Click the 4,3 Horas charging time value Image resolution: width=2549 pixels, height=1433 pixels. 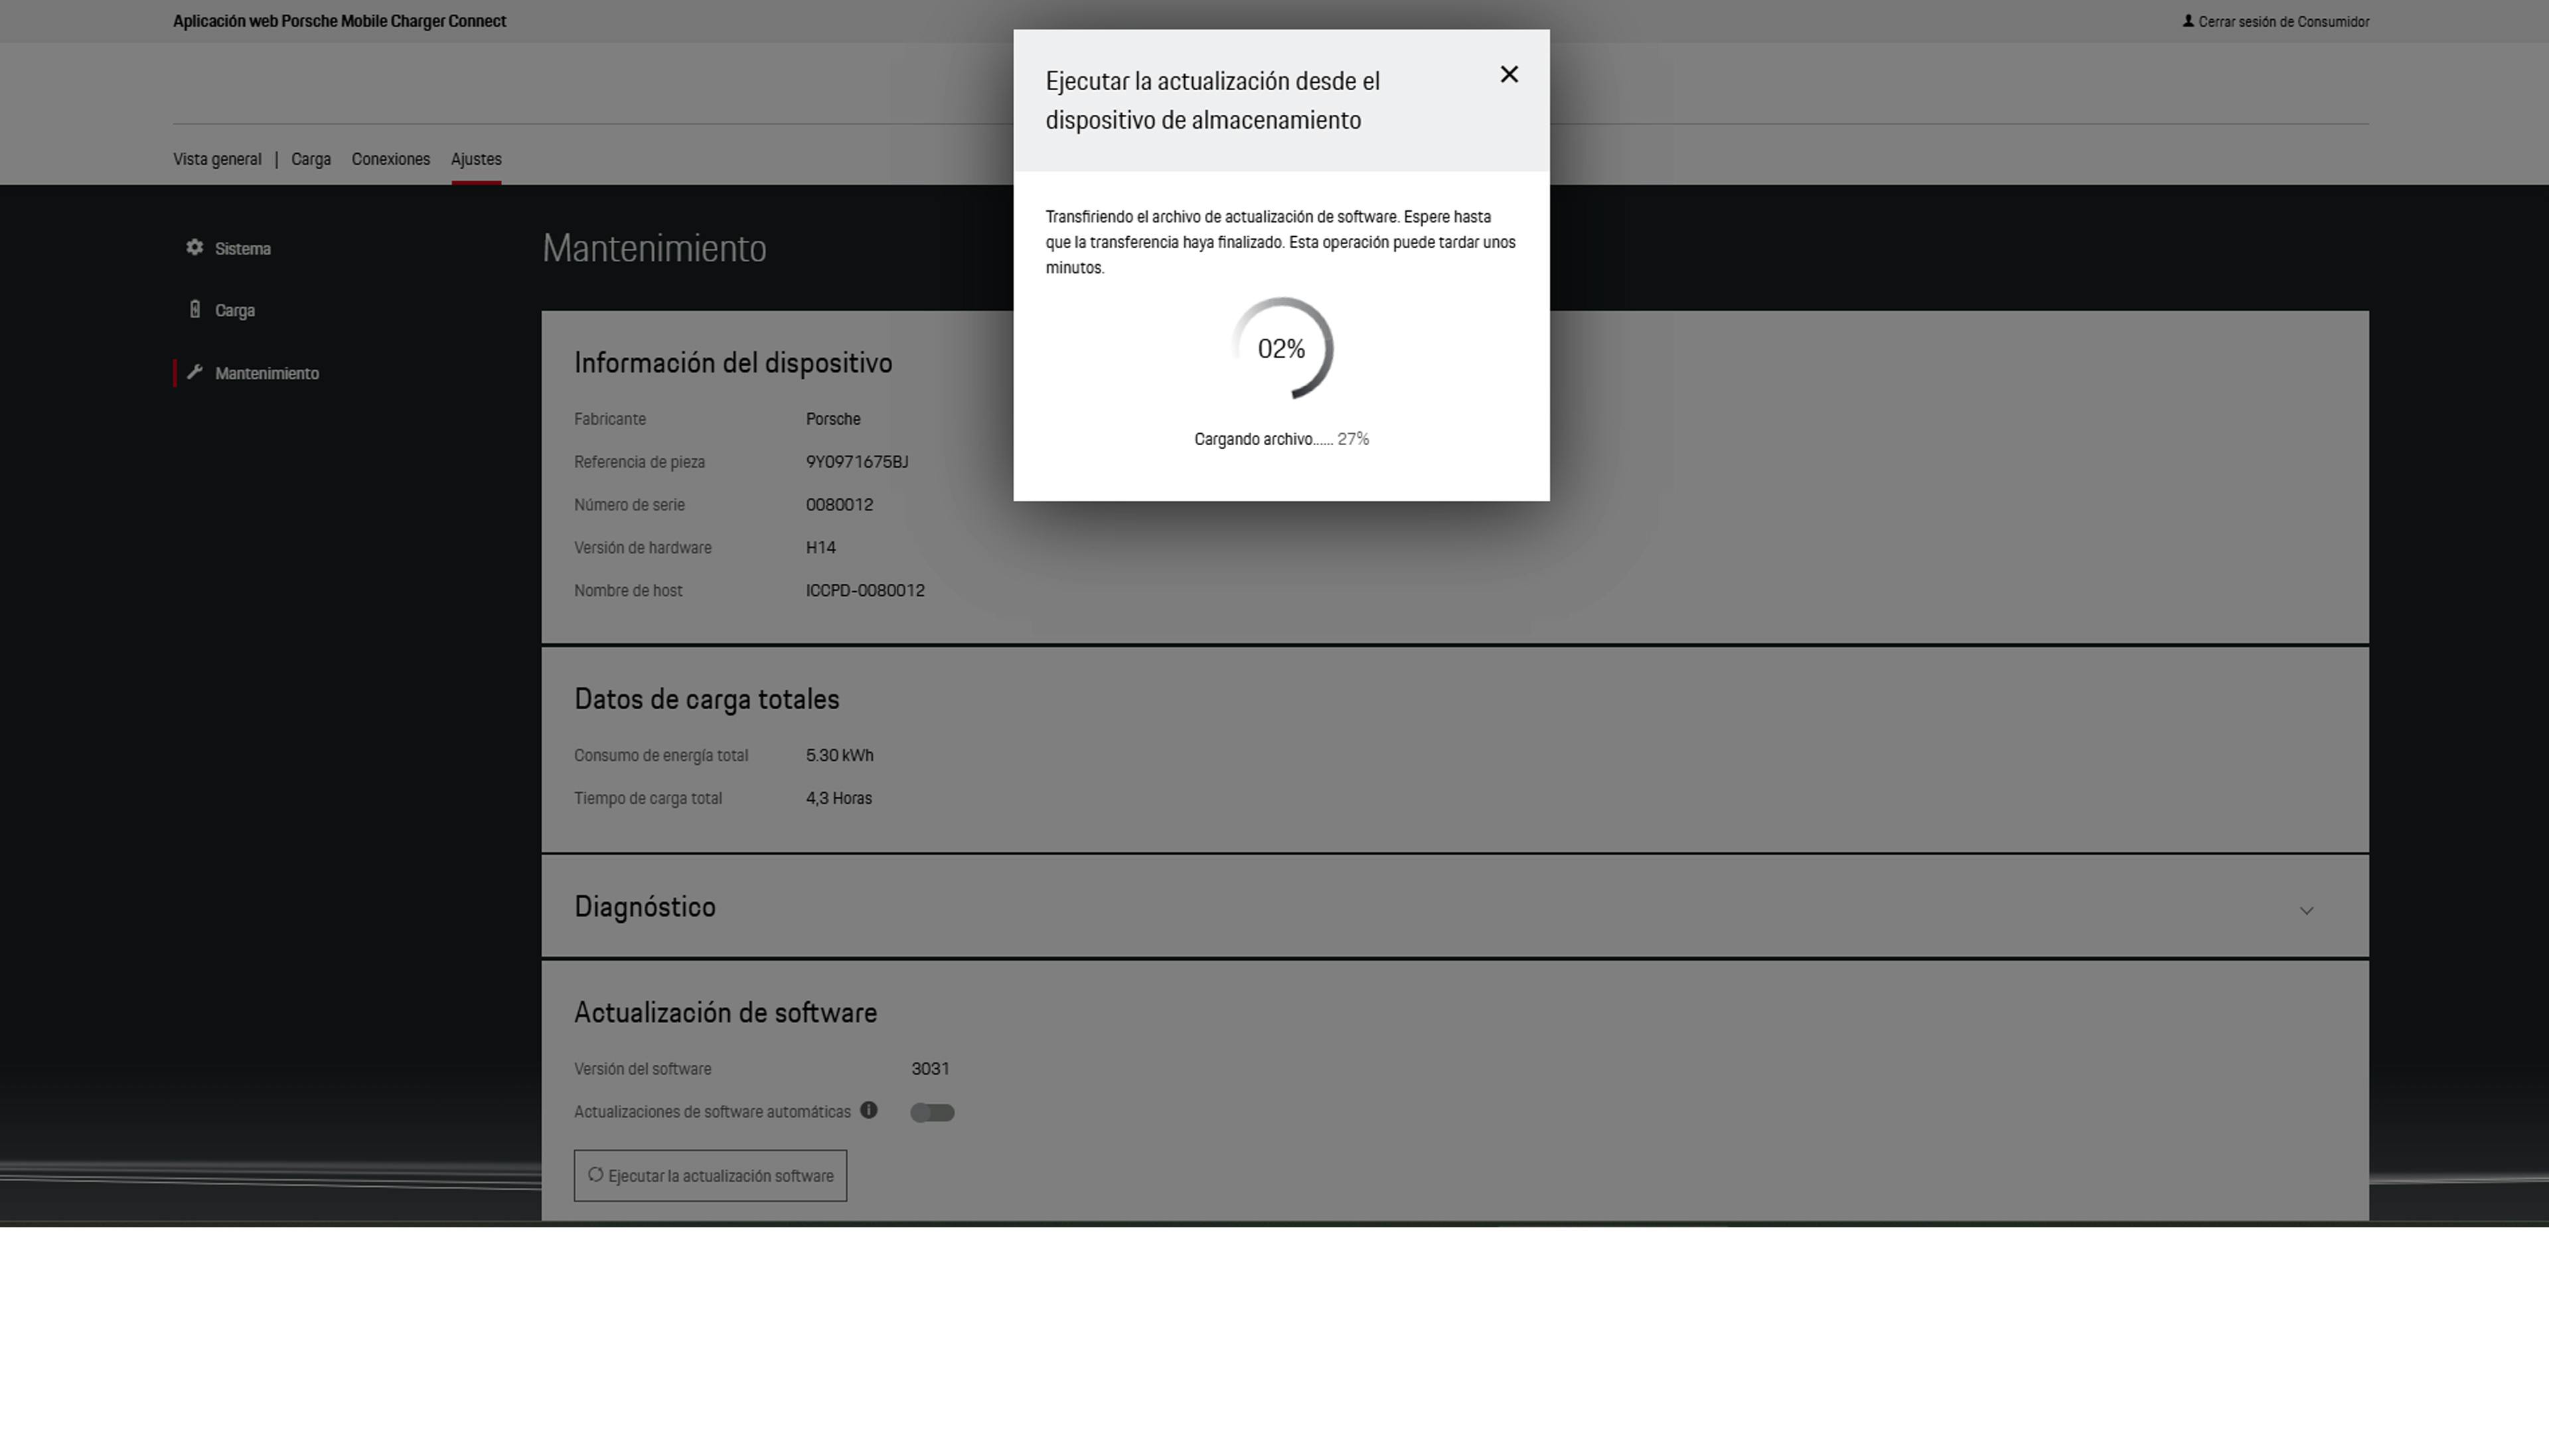(x=838, y=798)
